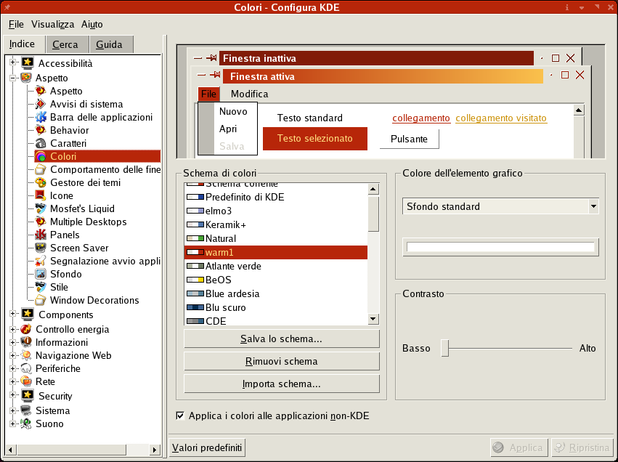Screen dimensions: 618x462
Task: Expand the Rete tree node
Action: click(x=12, y=381)
